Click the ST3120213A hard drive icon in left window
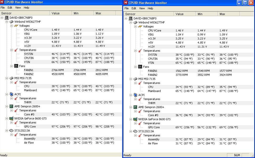This screenshot has width=255, height=158. (11, 131)
